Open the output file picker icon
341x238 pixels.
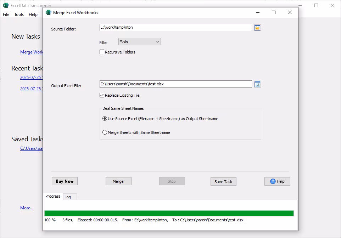[257, 84]
